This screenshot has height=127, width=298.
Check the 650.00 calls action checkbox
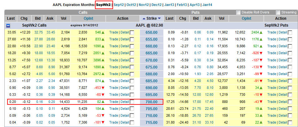132,33
